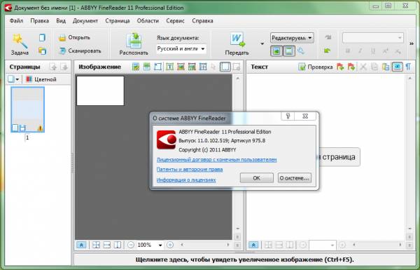This screenshot has height=270, width=420.
Task: Click OK in the About dialog
Action: pyautogui.click(x=257, y=178)
